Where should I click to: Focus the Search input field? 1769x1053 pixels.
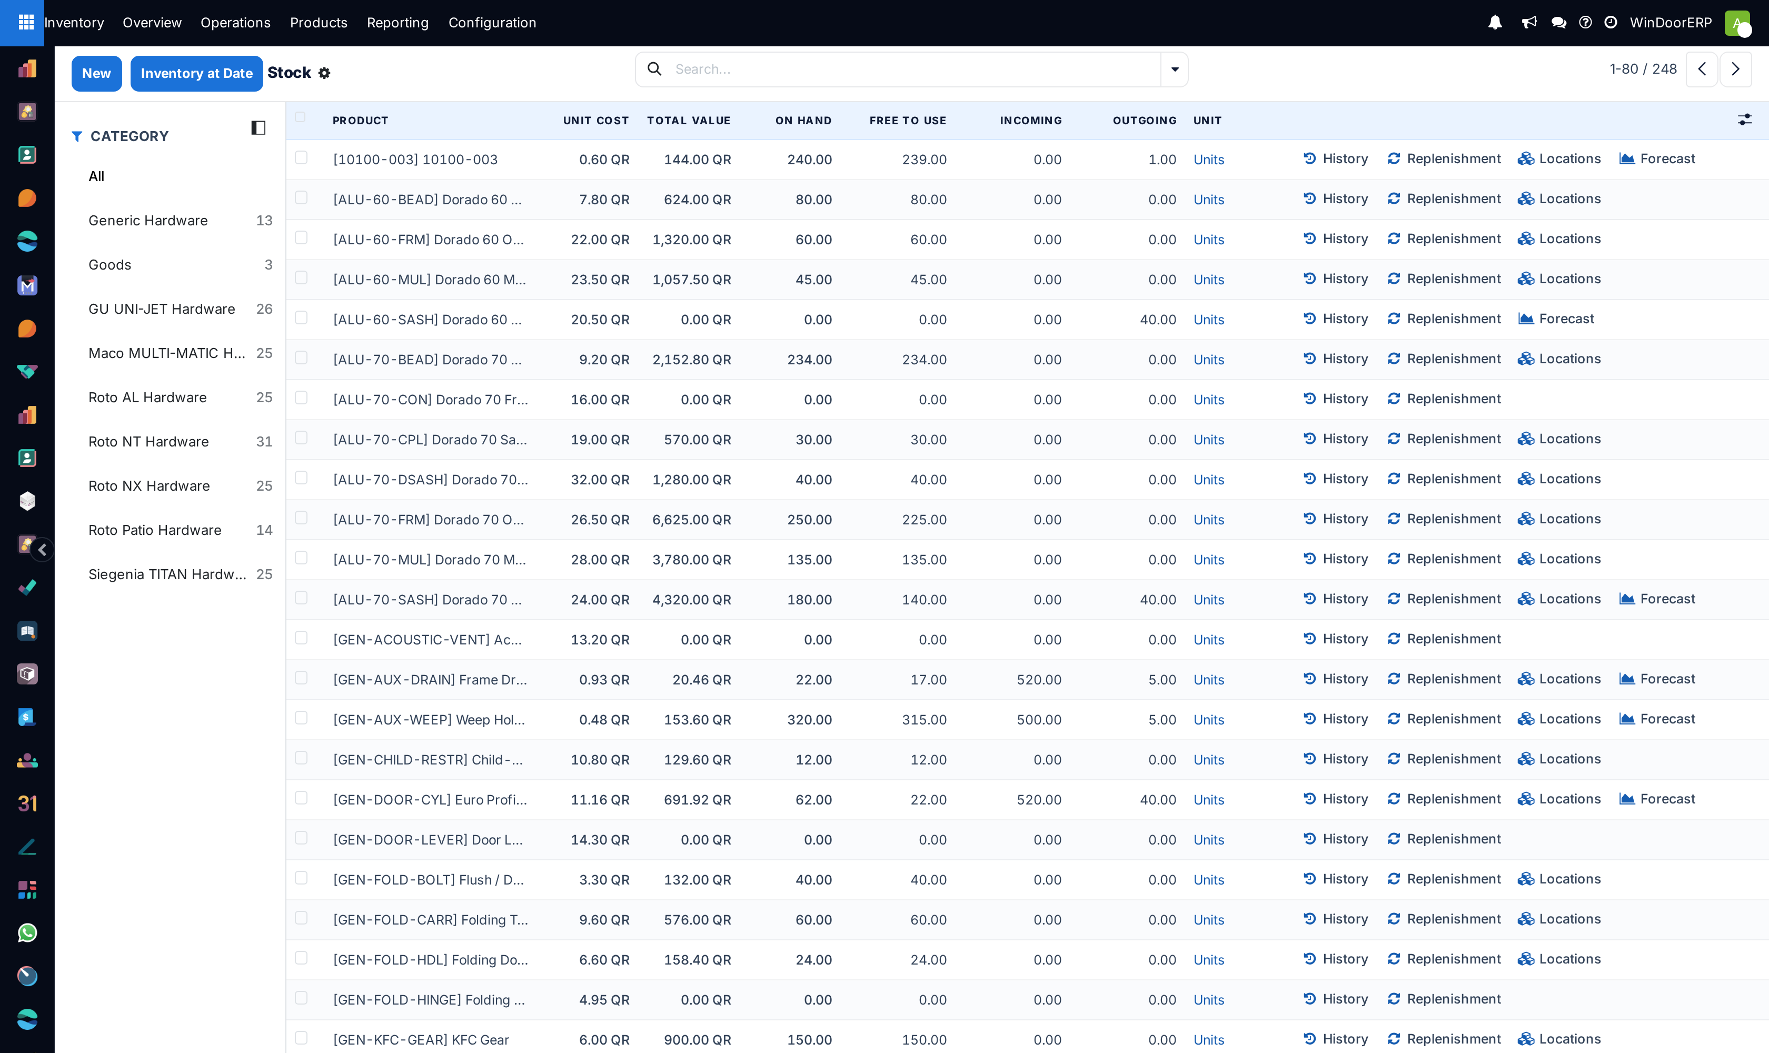(x=916, y=69)
